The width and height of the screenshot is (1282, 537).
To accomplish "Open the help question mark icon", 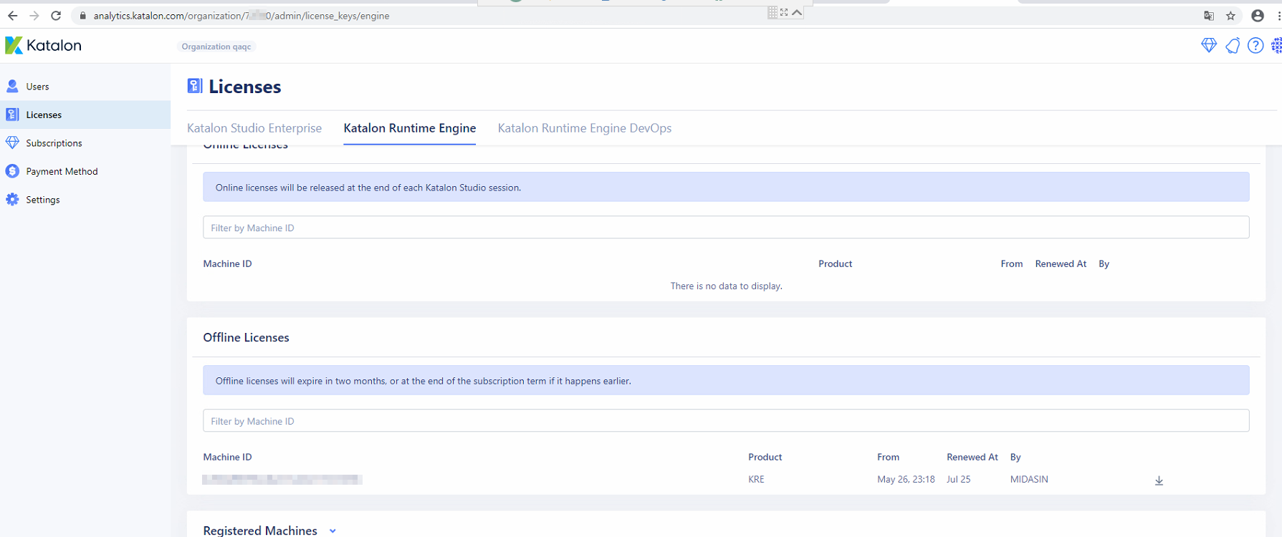I will 1255,46.
